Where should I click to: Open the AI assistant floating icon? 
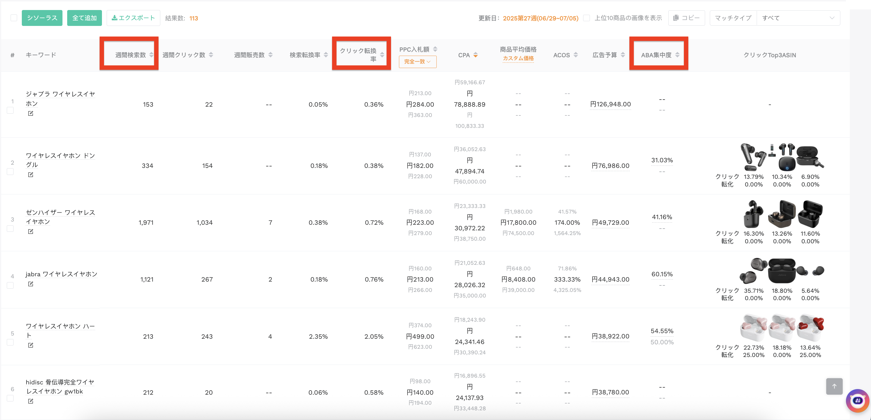click(x=857, y=400)
